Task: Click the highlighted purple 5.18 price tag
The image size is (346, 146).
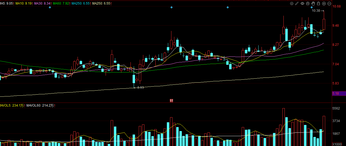Action: coord(339,94)
